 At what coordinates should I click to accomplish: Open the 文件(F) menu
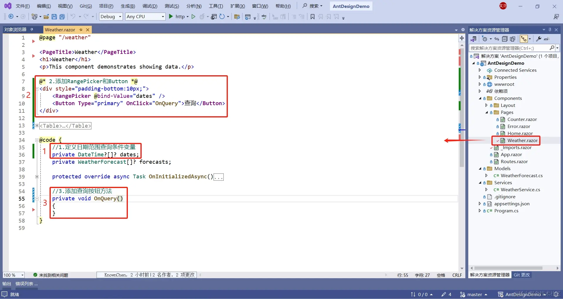coord(23,6)
